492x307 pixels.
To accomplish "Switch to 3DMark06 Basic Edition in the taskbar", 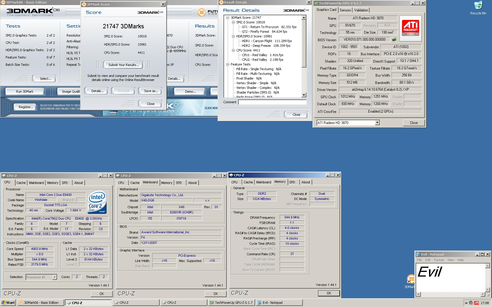I will point(40,303).
